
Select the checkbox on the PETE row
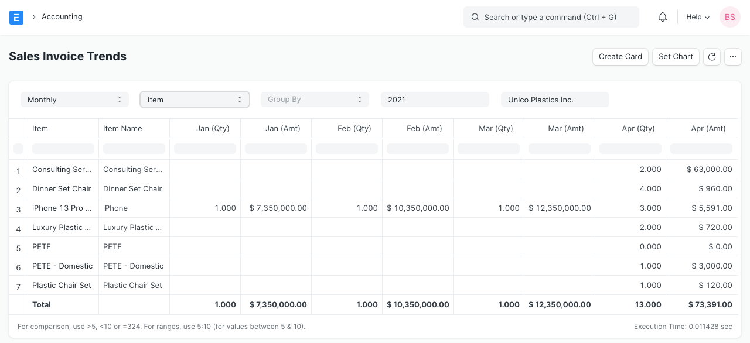click(18, 246)
